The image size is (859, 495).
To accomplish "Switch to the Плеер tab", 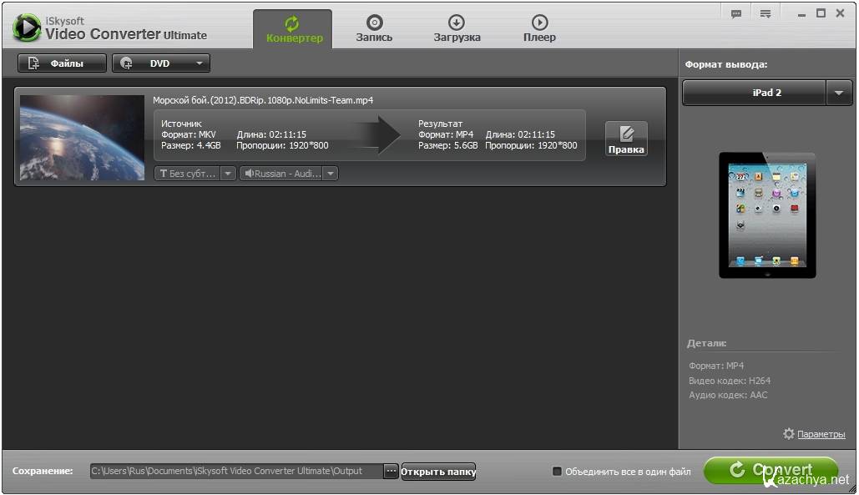I will click(x=539, y=28).
